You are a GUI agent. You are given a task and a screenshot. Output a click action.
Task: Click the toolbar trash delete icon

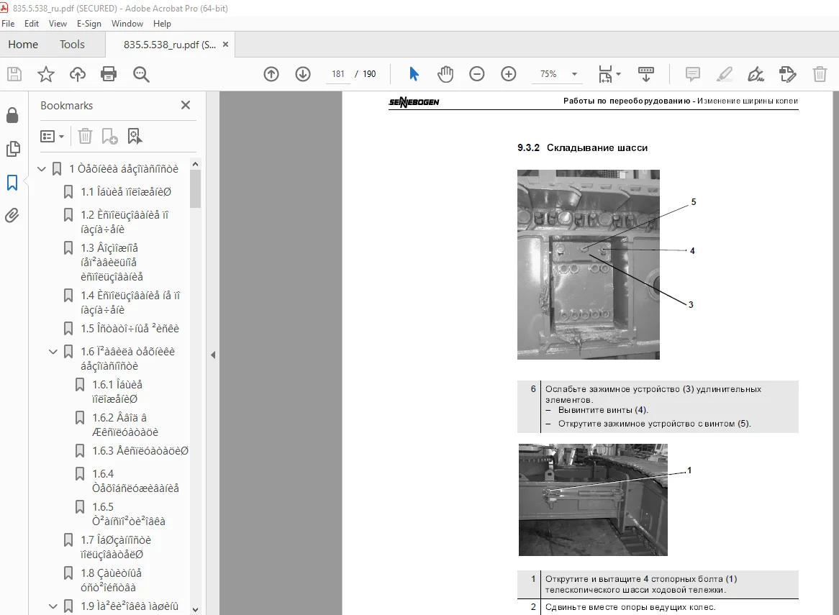820,74
